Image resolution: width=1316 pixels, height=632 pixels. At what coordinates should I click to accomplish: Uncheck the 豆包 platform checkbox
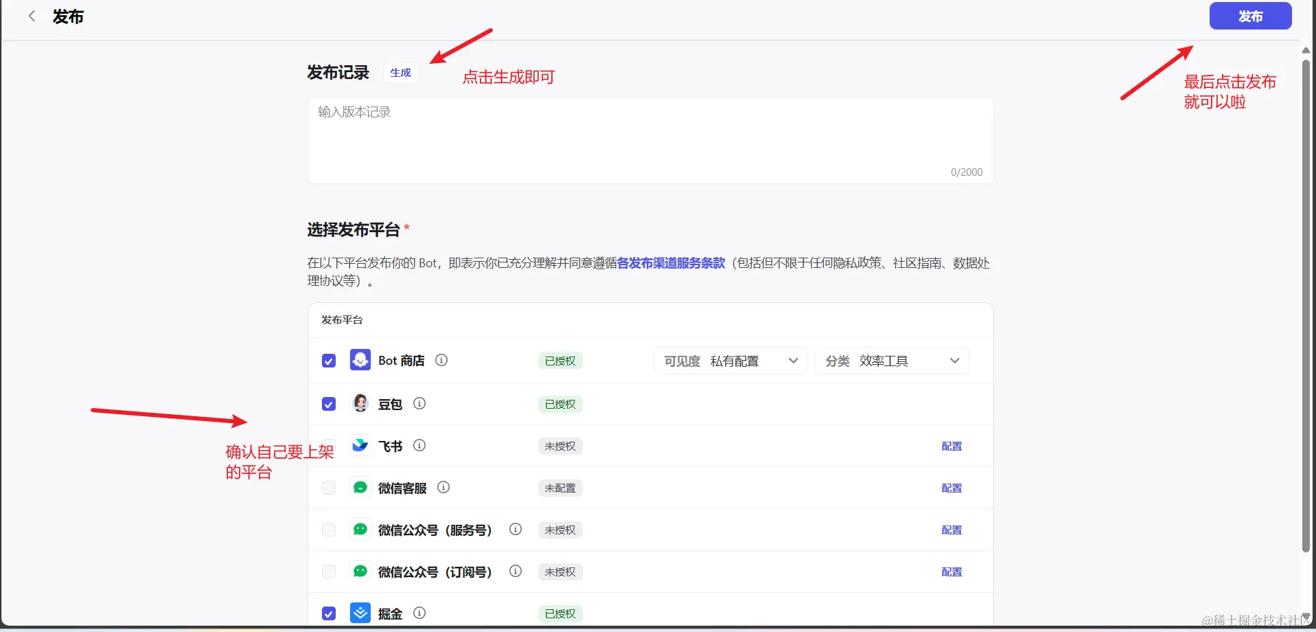coord(329,404)
